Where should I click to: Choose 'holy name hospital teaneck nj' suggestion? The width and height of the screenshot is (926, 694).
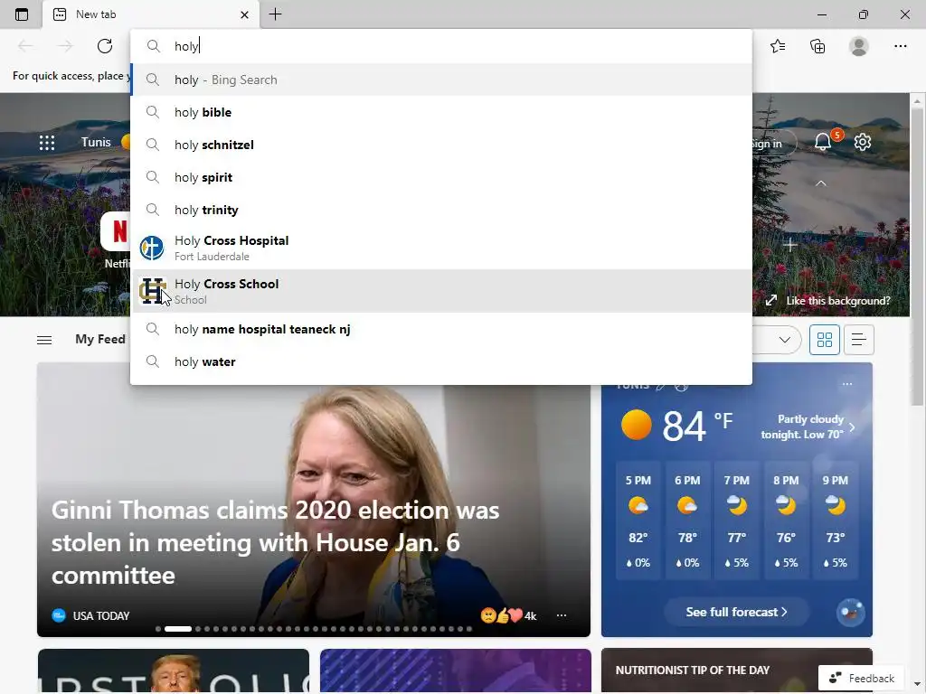(x=441, y=329)
